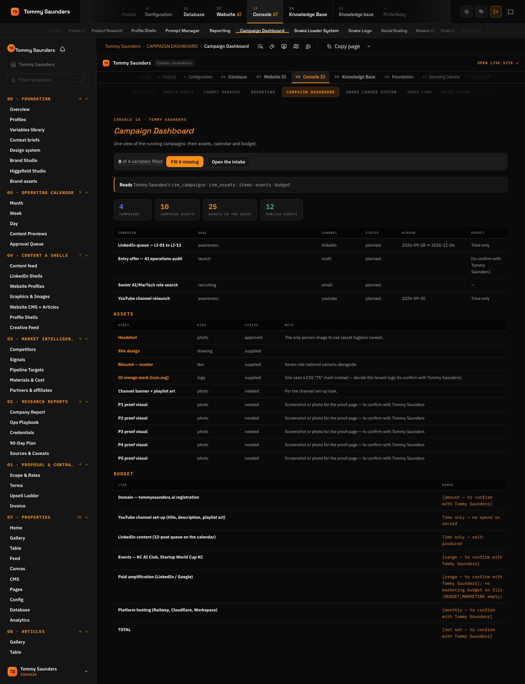This screenshot has height=684, width=525.
Task: Click the Senior AI/MarTech role search row
Action: [310, 285]
